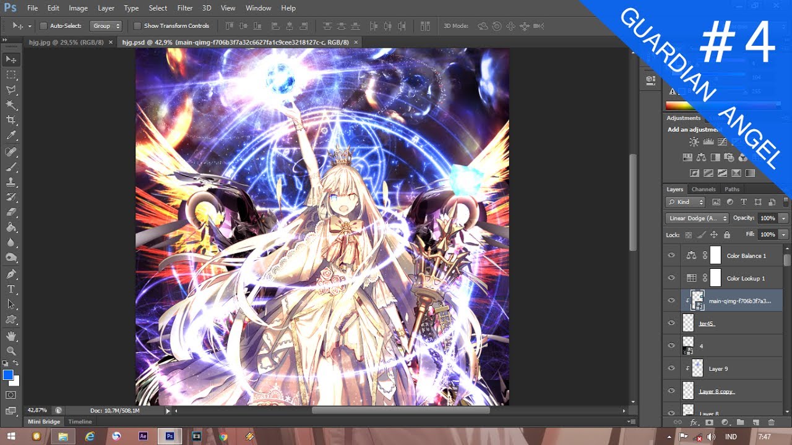Select the Burn tool
Image resolution: width=792 pixels, height=445 pixels.
[11, 258]
